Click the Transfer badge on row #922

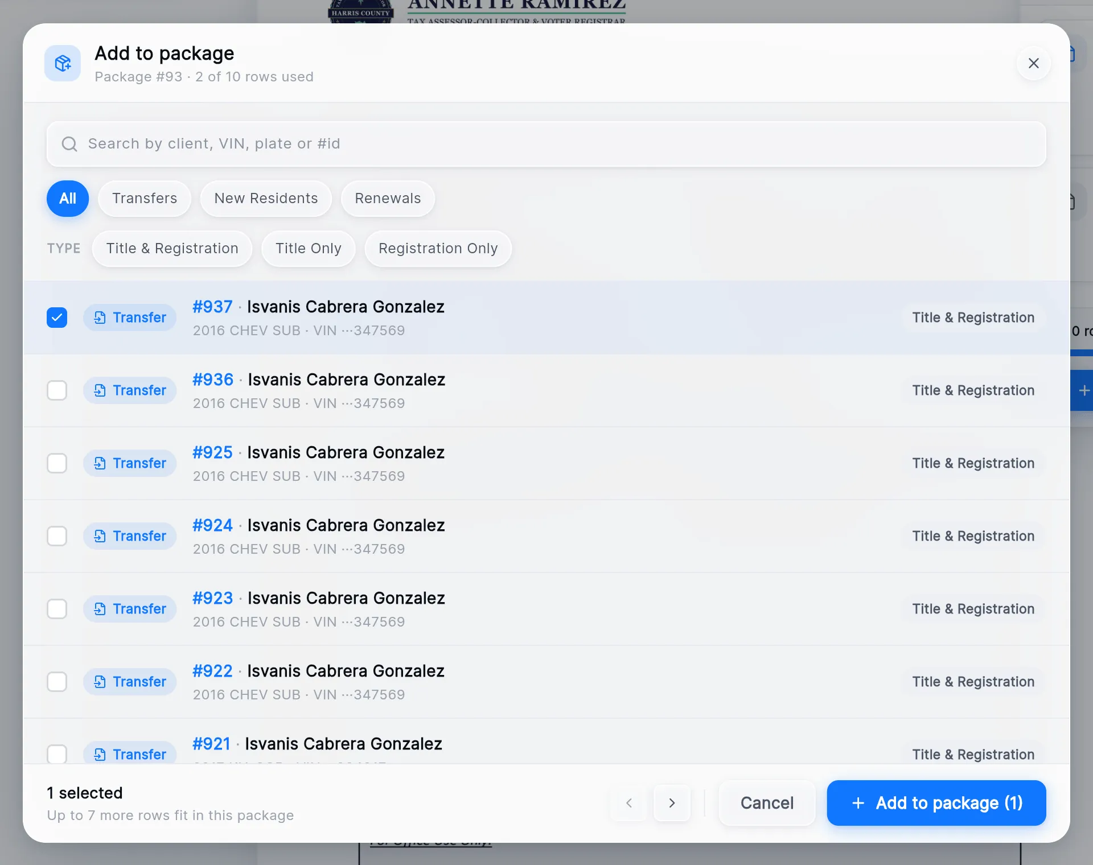click(x=130, y=682)
